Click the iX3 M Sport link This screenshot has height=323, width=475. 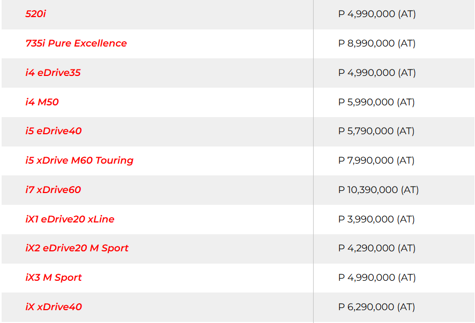54,278
